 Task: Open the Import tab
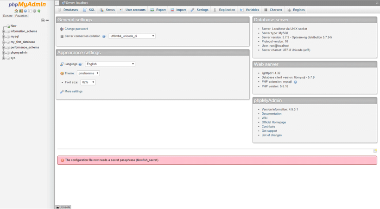click(x=178, y=10)
